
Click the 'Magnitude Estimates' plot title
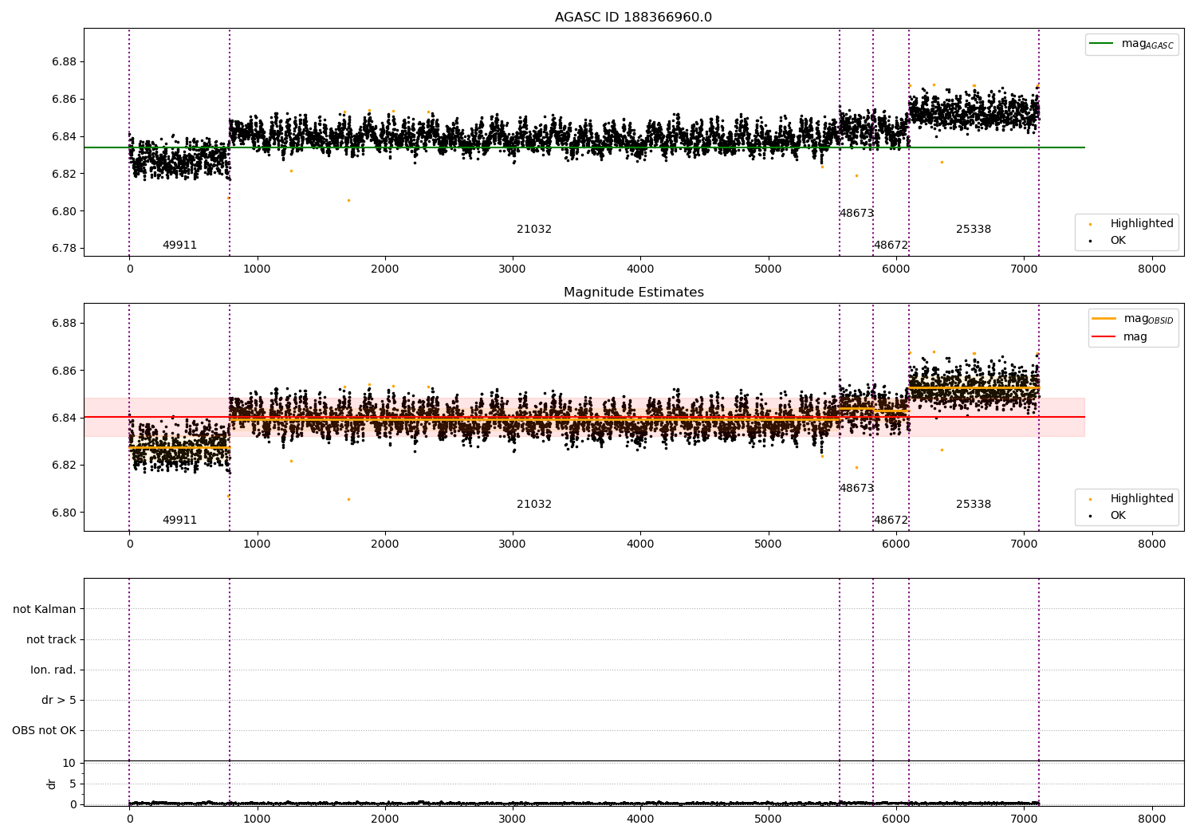click(x=633, y=293)
